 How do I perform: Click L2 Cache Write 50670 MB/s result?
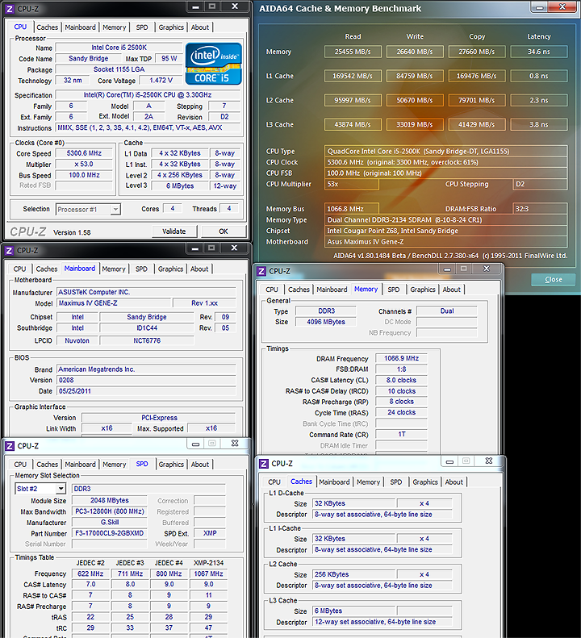point(415,100)
